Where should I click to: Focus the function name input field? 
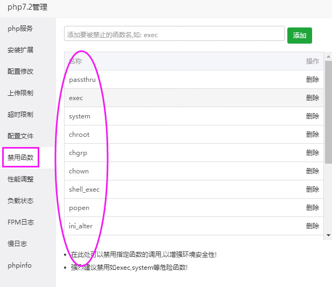(x=174, y=33)
